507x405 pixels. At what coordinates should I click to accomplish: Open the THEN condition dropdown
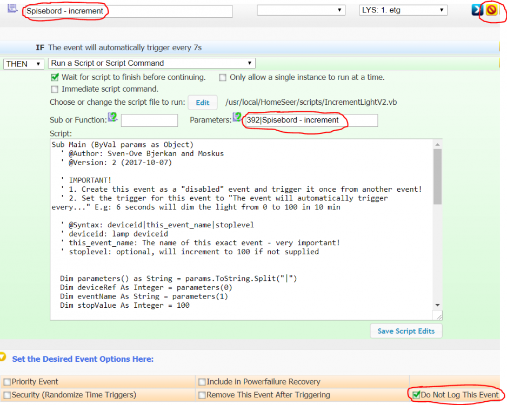[24, 64]
